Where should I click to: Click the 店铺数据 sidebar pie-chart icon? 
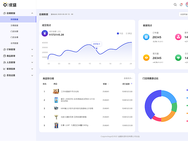tap(4, 13)
